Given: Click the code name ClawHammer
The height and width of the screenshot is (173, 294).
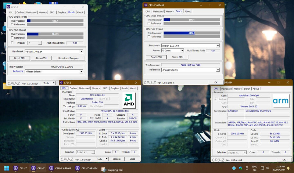Looking at the screenshot, I should point(87,99).
